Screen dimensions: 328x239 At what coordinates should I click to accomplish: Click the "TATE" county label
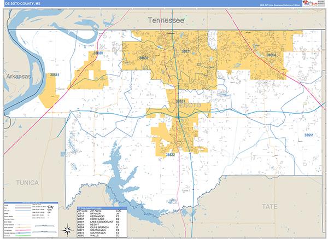270,207
